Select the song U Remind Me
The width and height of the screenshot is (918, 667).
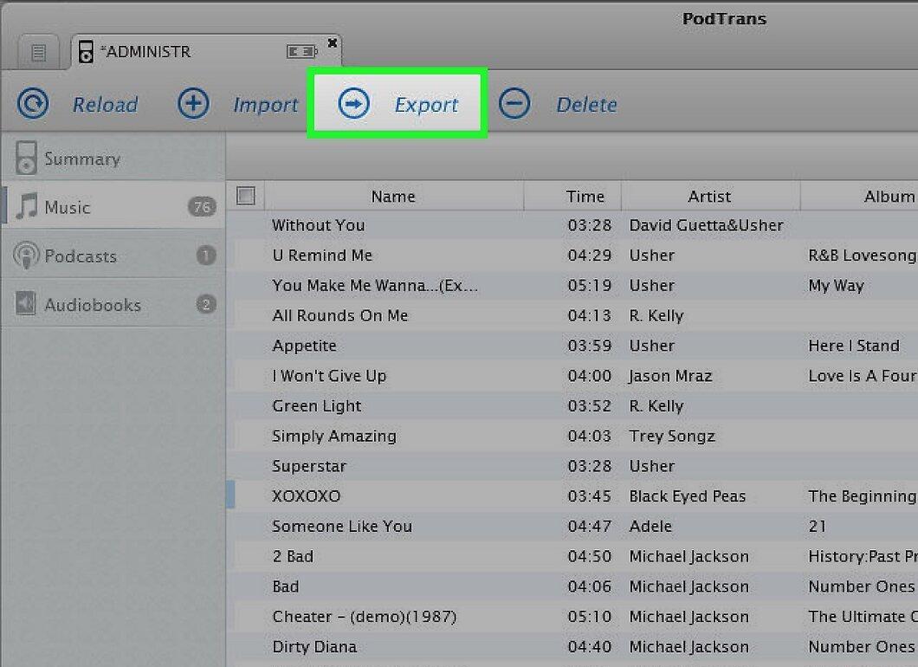pyautogui.click(x=322, y=256)
